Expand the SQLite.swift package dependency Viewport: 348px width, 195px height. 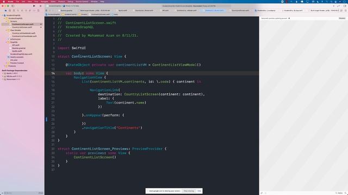click(x=3, y=76)
